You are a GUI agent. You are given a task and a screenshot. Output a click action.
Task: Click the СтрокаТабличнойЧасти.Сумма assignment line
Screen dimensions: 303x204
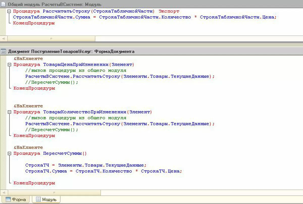[145, 17]
